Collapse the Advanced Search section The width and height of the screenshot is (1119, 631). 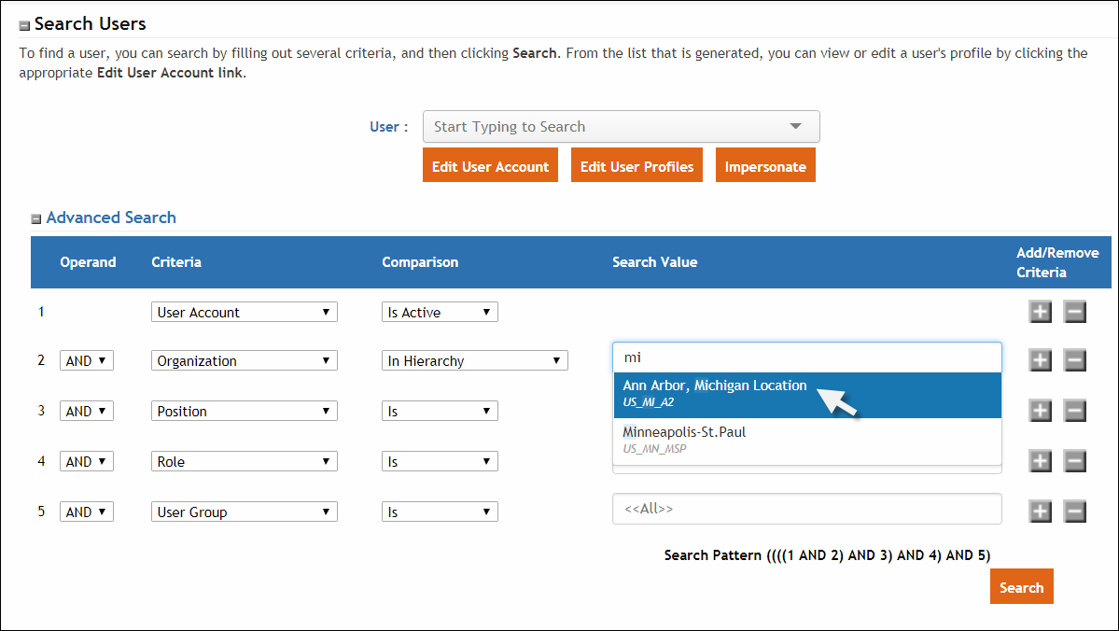[x=36, y=219]
